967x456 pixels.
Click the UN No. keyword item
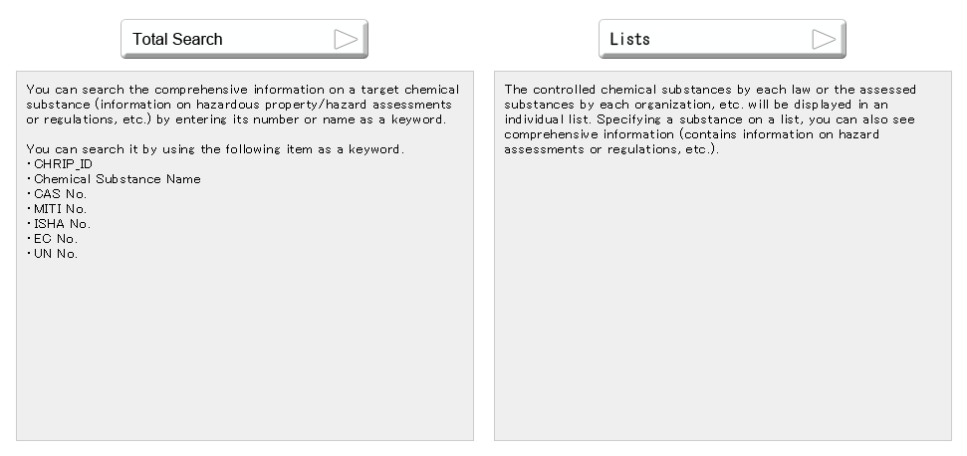(x=56, y=254)
